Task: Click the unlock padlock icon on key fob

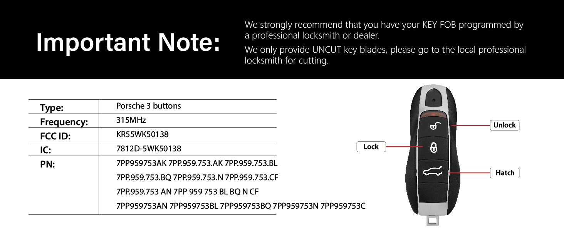Action: [434, 126]
